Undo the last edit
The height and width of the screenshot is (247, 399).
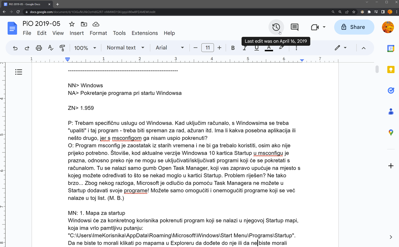pos(15,48)
